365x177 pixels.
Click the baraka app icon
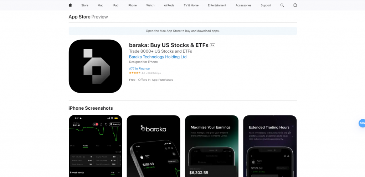coord(96,66)
